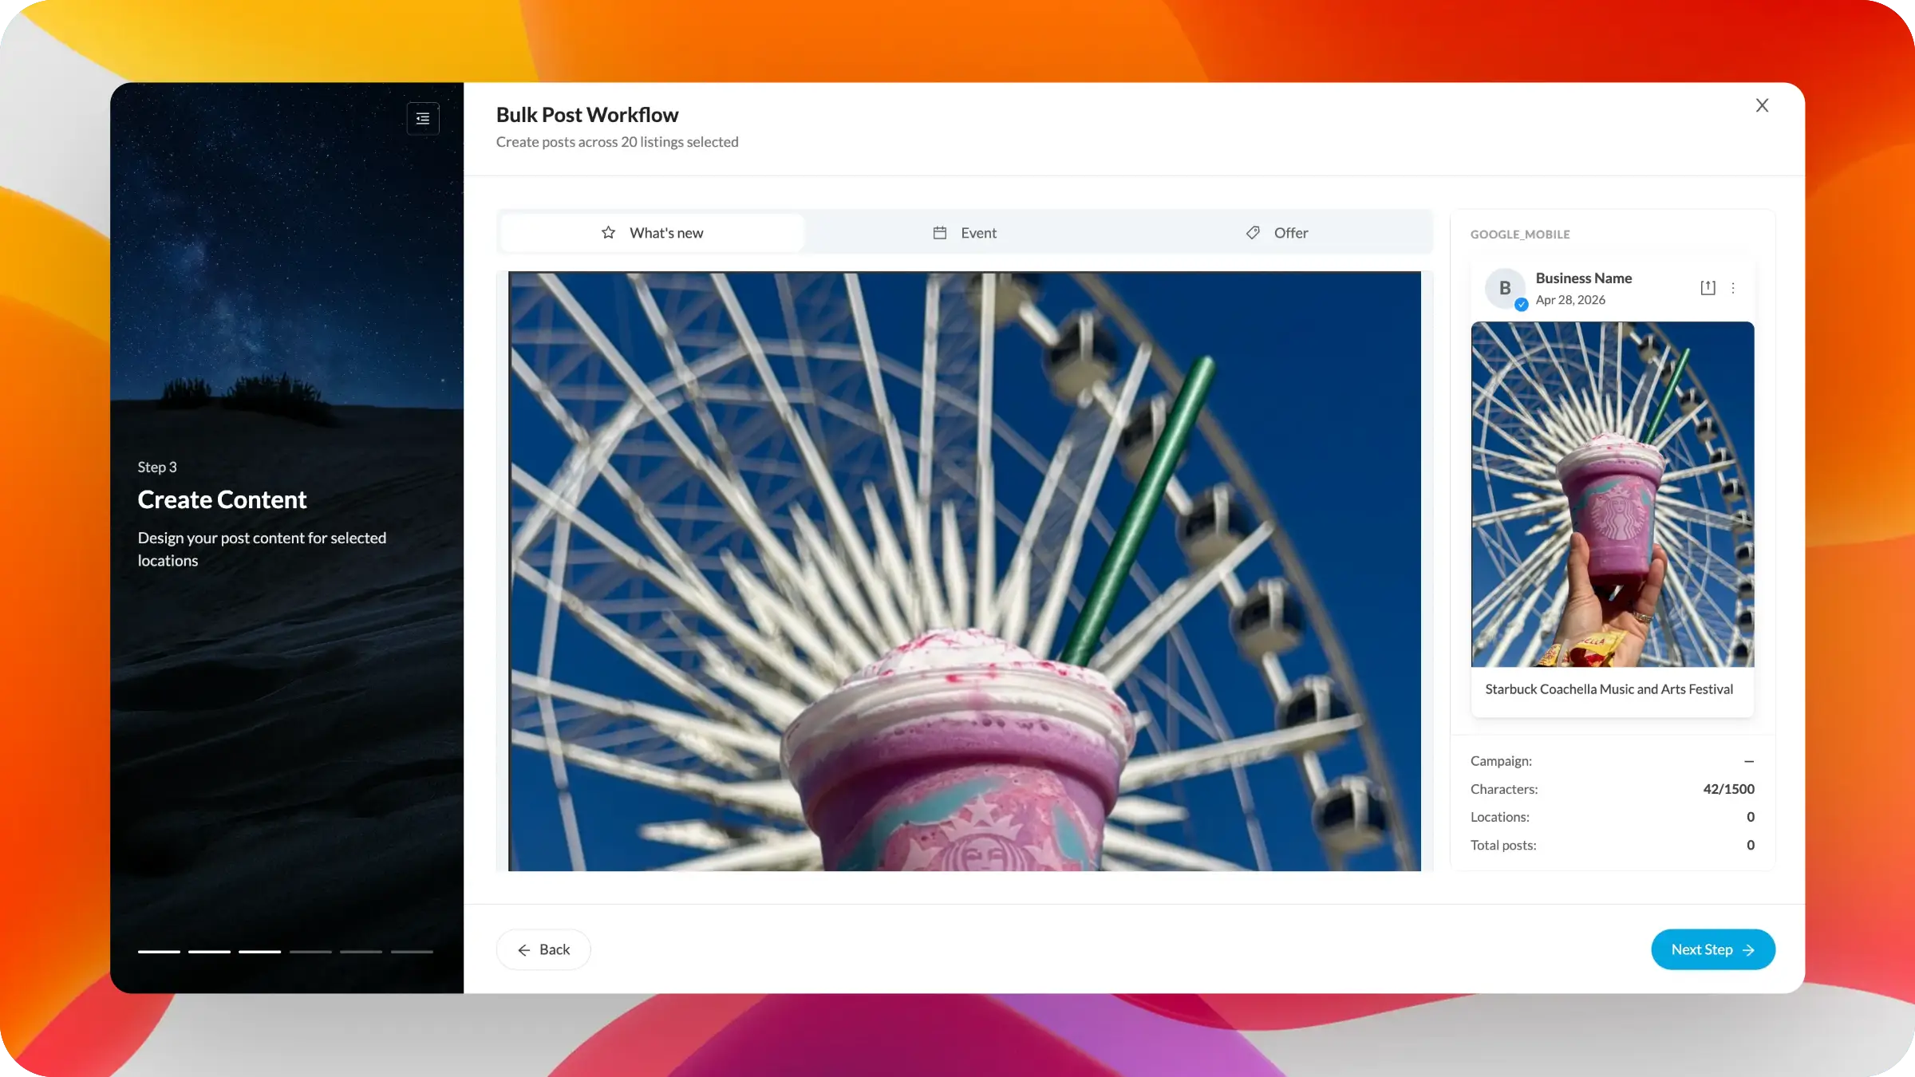Screen dimensions: 1915x1077
Task: Choose the Offer post type tab
Action: [x=1277, y=233]
